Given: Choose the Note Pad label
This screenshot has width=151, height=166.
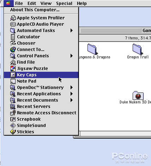Looking at the screenshot, I should click(x=26, y=81).
